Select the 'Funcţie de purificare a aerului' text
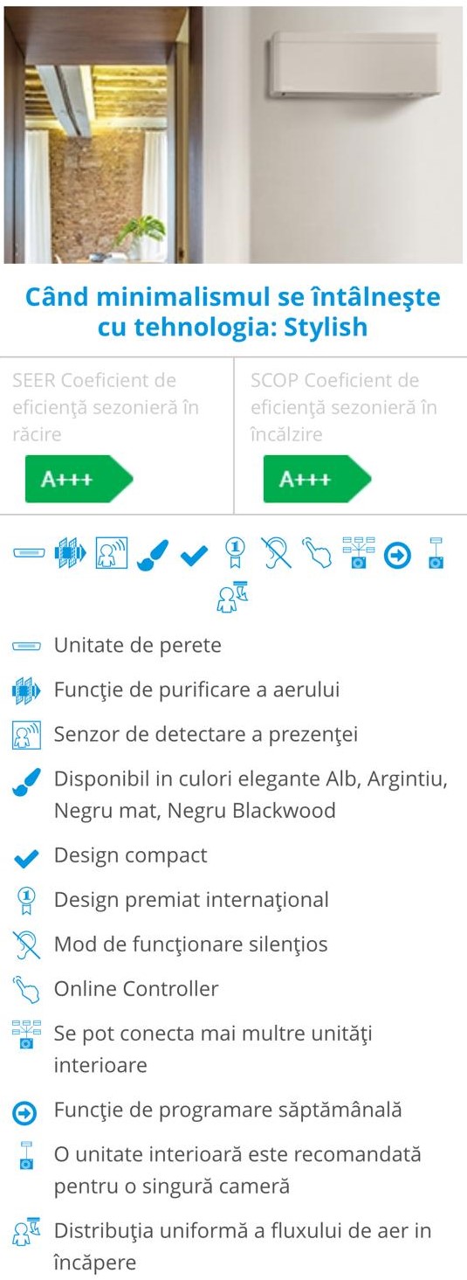 (197, 690)
